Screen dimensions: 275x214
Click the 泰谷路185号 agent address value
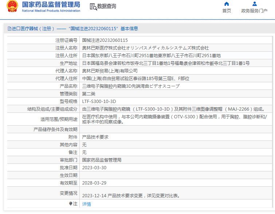(x=135, y=79)
